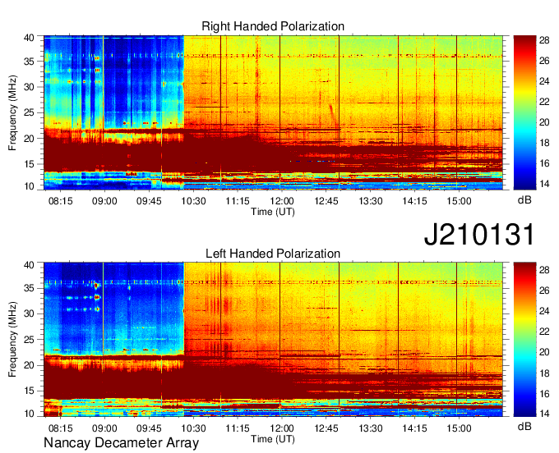Click the 09:45 time tick on Left Handed plot
This screenshot has height=453, width=559.
[x=149, y=428]
